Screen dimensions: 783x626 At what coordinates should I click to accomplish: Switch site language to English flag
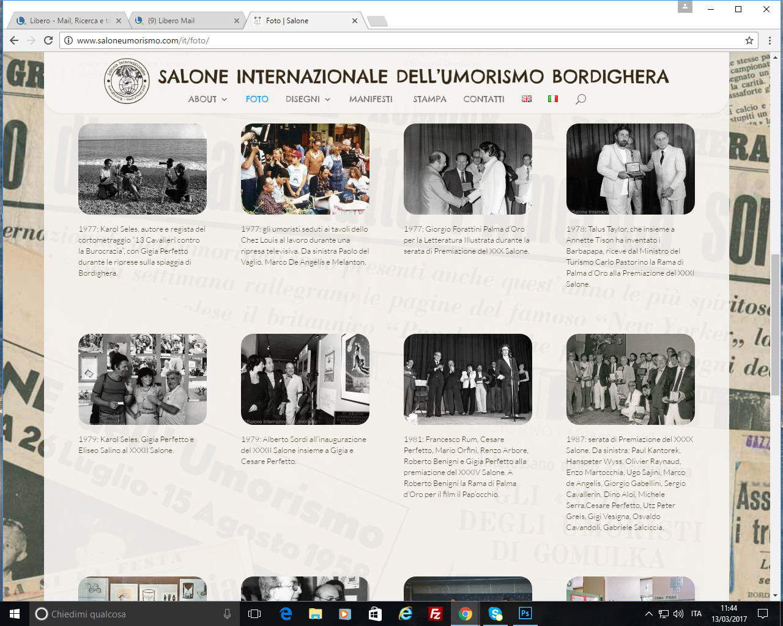pos(527,98)
